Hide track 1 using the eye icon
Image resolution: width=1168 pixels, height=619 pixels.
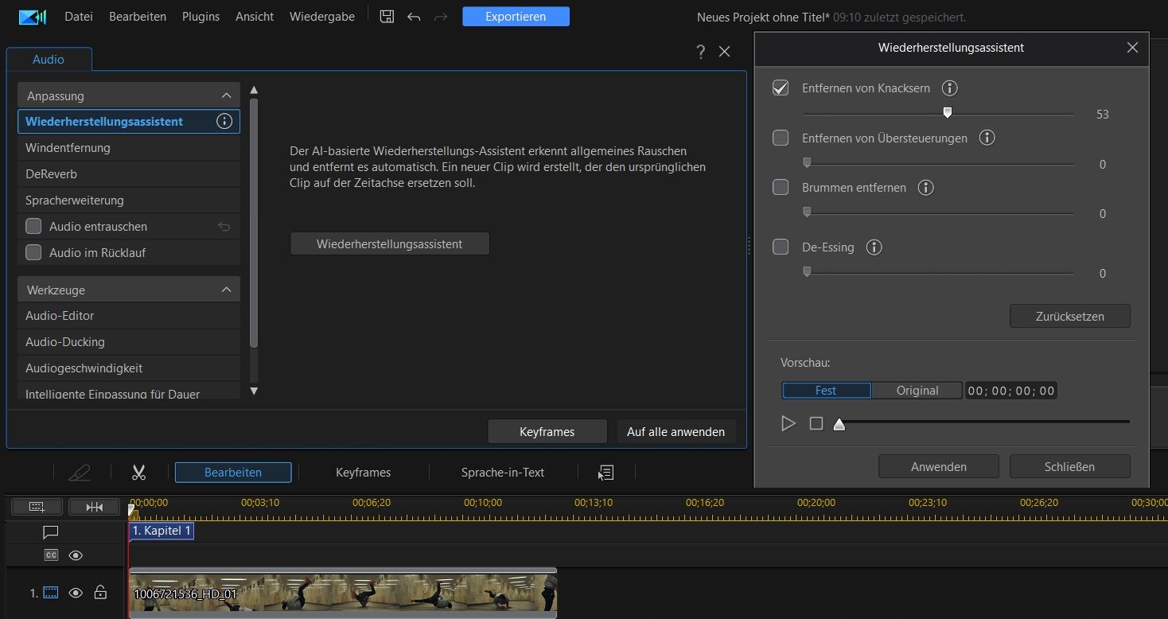[x=76, y=593]
